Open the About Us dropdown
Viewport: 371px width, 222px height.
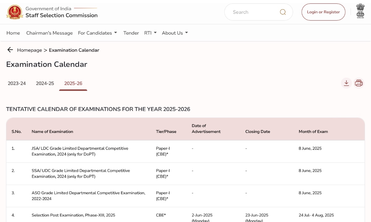(175, 33)
